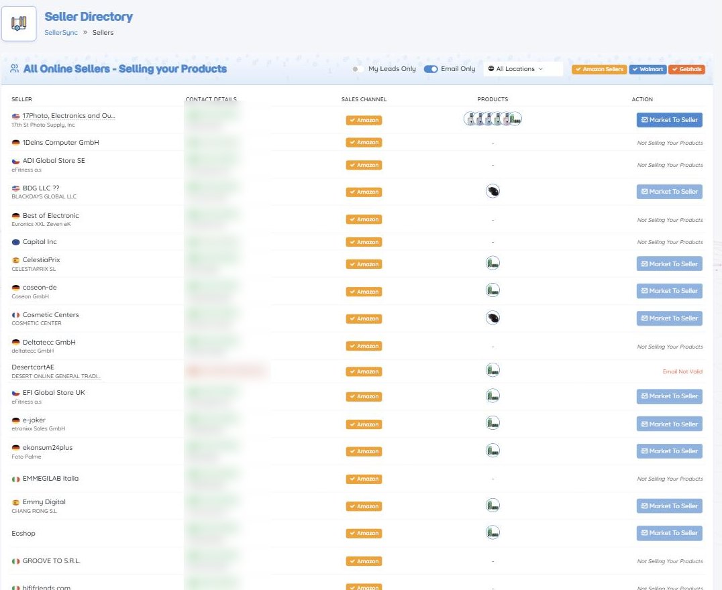The height and width of the screenshot is (590, 722).
Task: Open the DesertcartAE seller entry
Action: [33, 367]
